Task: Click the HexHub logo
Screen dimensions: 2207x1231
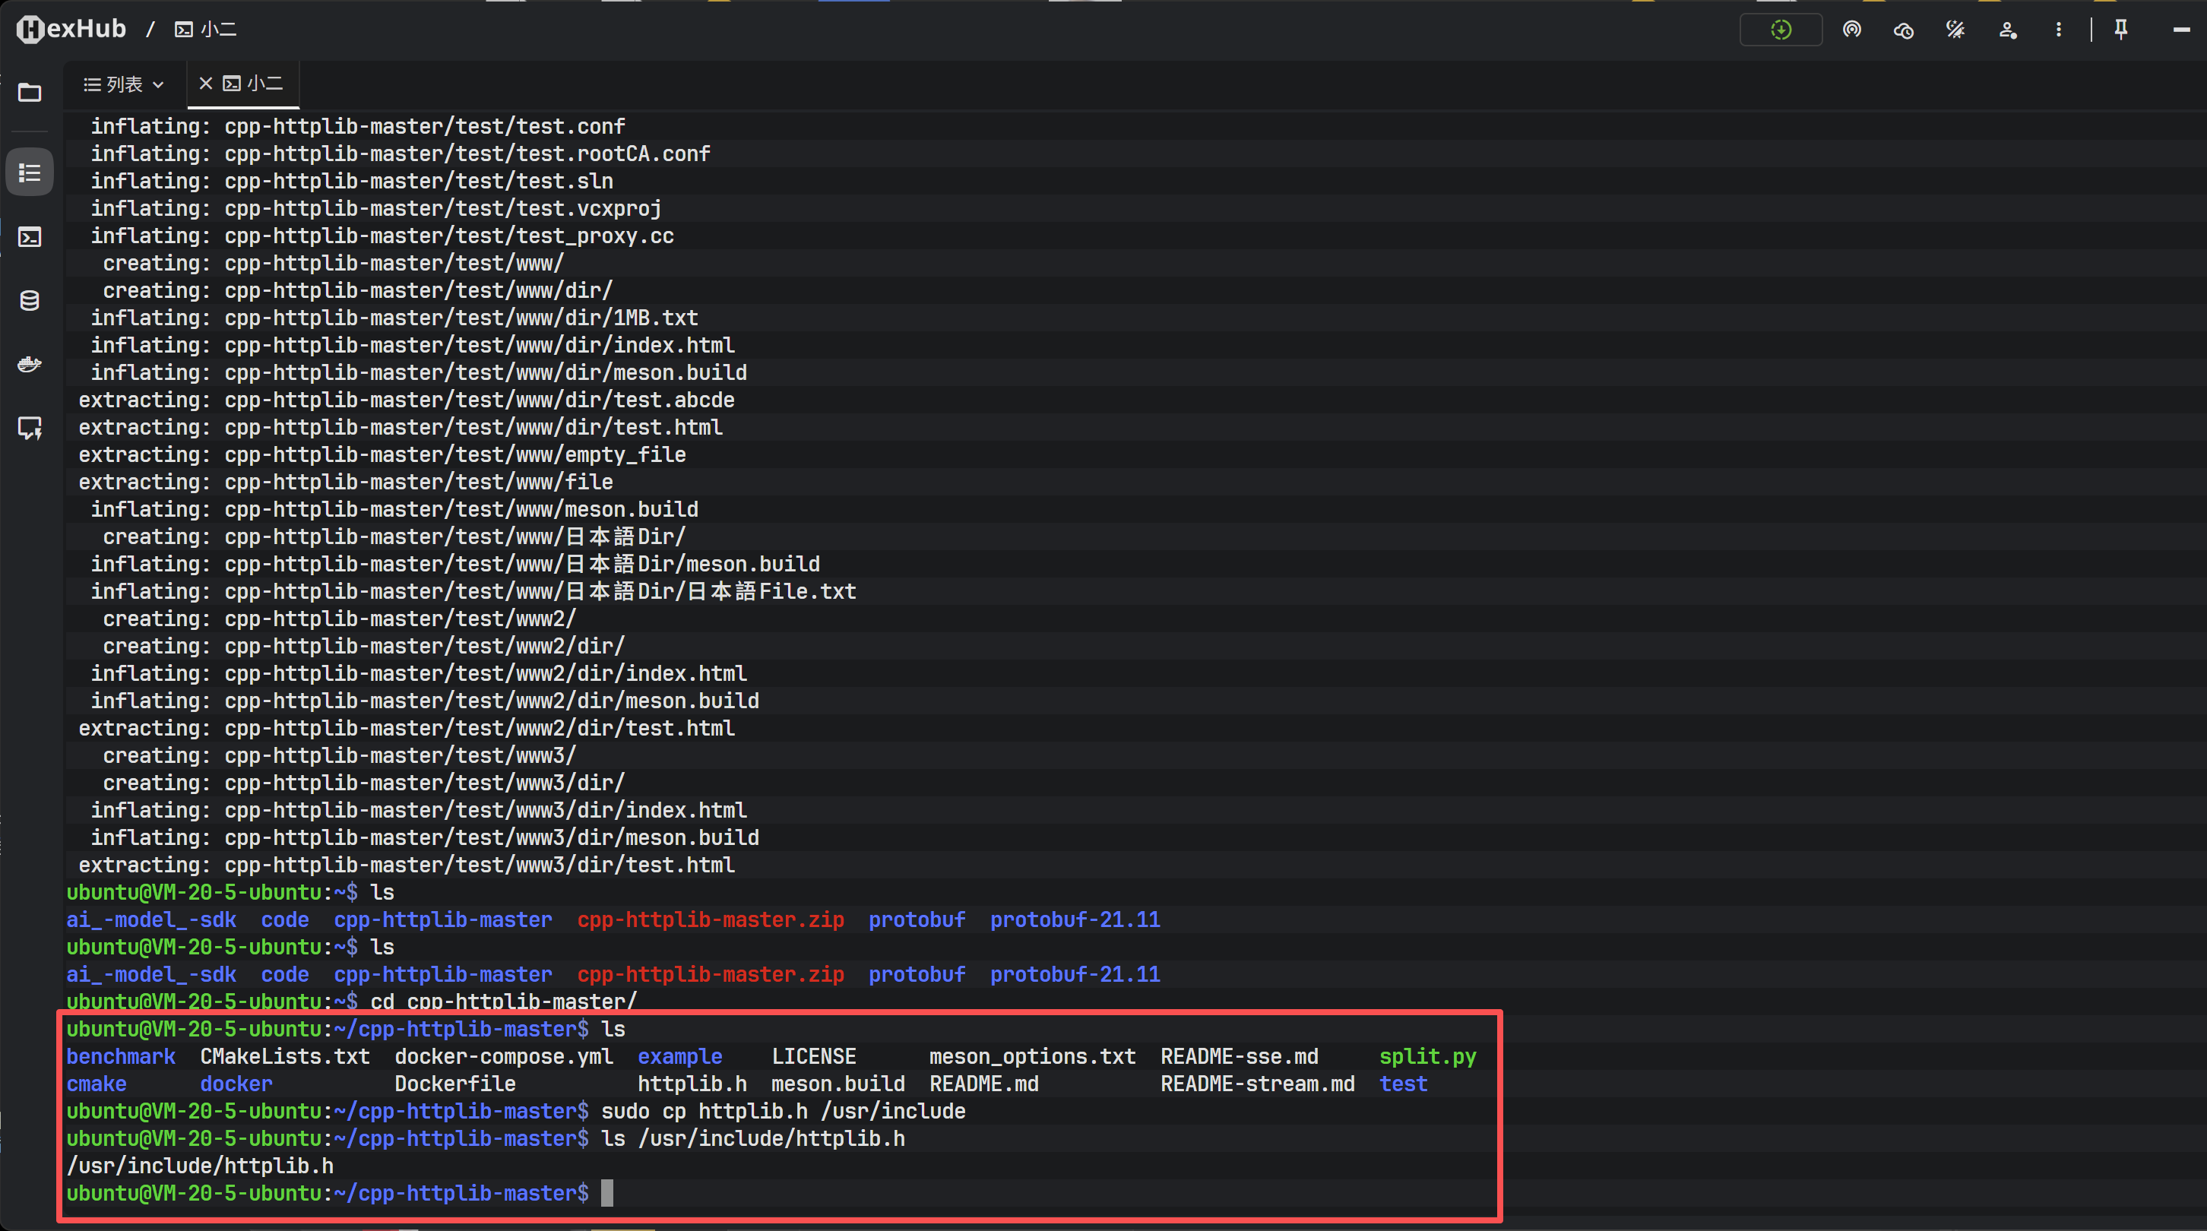Action: (x=72, y=29)
